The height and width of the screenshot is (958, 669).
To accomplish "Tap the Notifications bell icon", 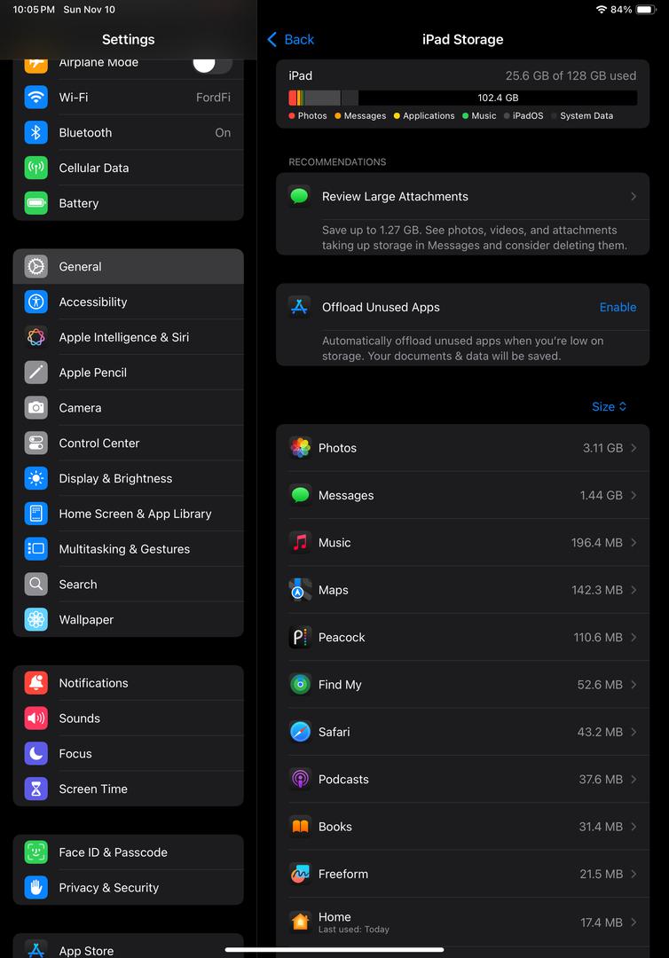I will point(36,683).
